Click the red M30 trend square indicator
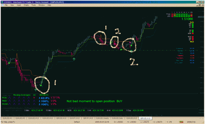This screenshot has width=205, height=124. click(x=193, y=33)
